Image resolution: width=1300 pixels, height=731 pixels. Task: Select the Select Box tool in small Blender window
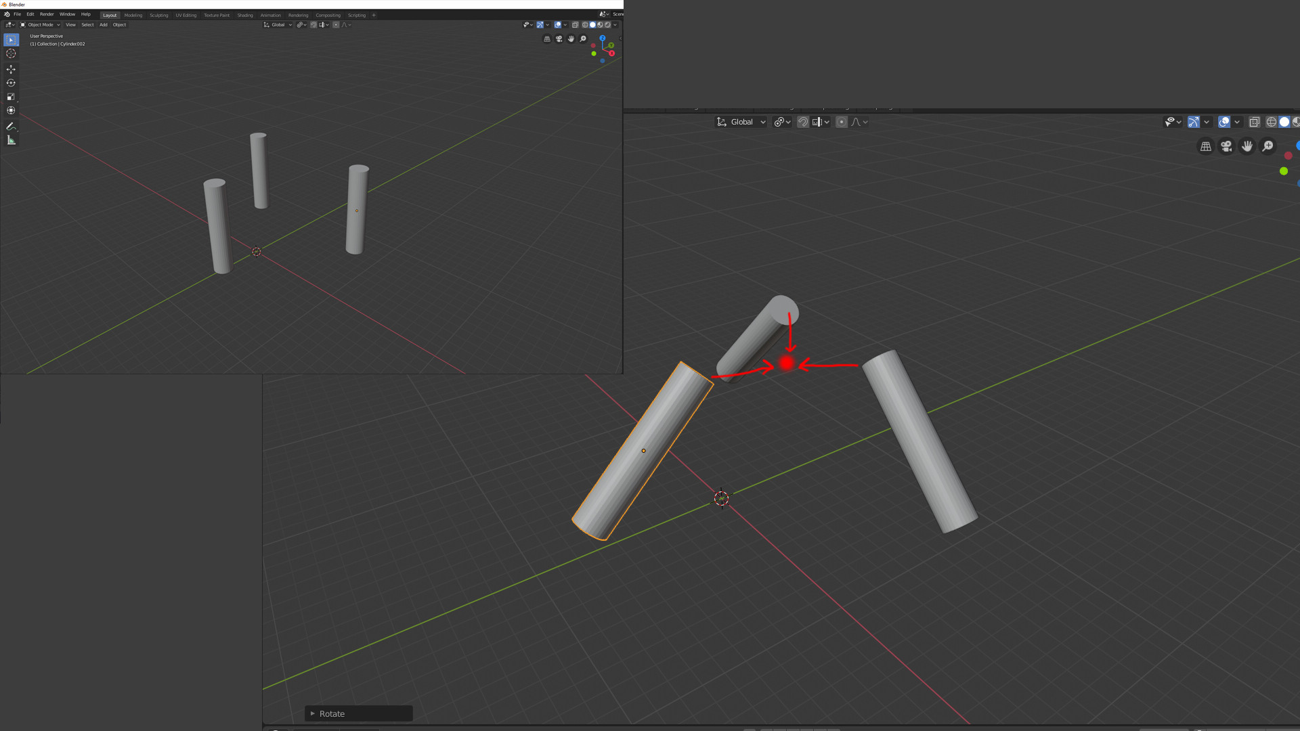pyautogui.click(x=11, y=40)
